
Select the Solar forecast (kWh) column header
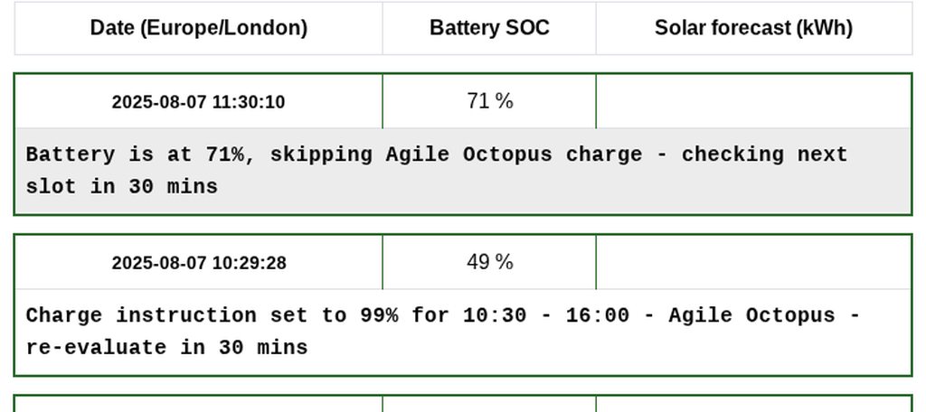click(753, 28)
